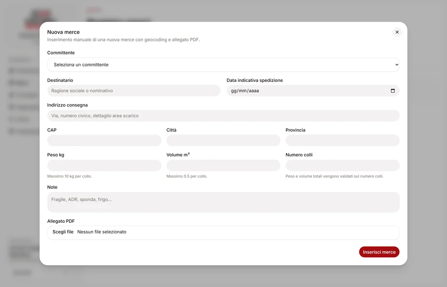Focus the Data indicativa spedizione field

(313, 91)
